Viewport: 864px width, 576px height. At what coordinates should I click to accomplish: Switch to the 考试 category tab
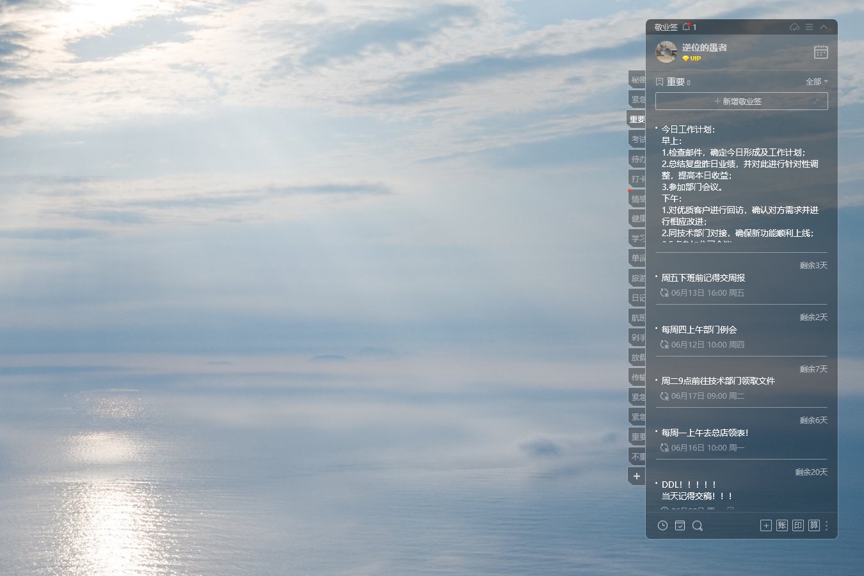[x=637, y=139]
